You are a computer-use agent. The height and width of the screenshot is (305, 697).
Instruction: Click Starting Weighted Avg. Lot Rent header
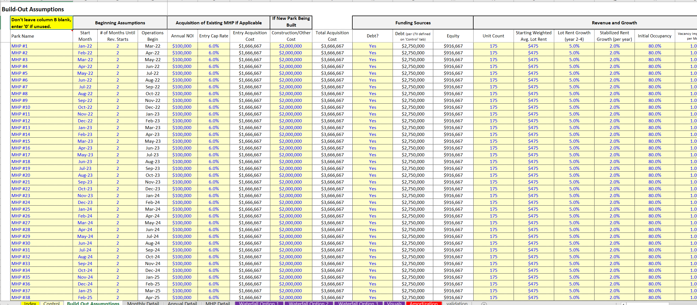point(533,36)
